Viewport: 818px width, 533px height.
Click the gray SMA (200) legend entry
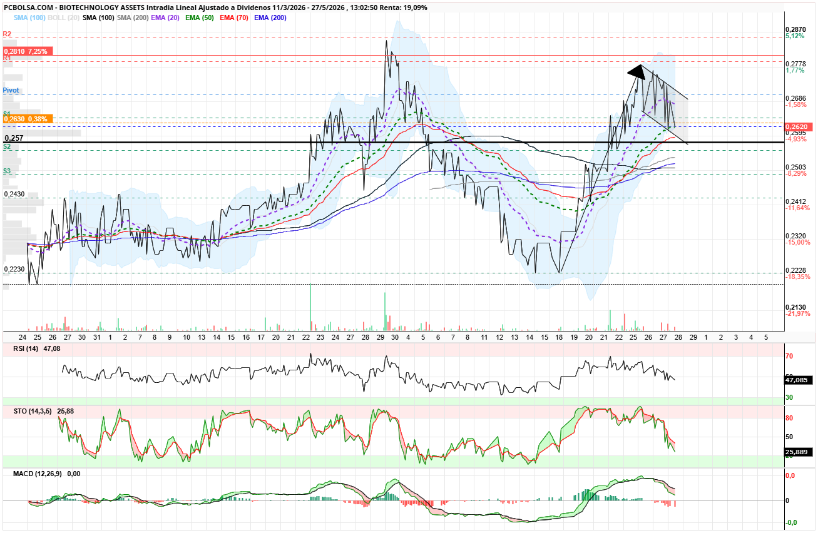tap(133, 18)
